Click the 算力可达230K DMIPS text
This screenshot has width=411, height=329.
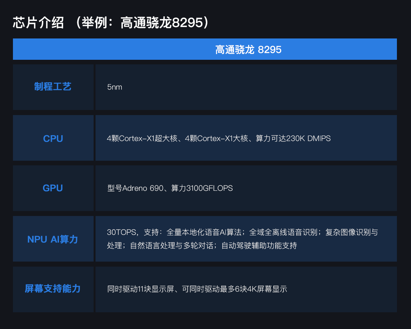(x=293, y=139)
